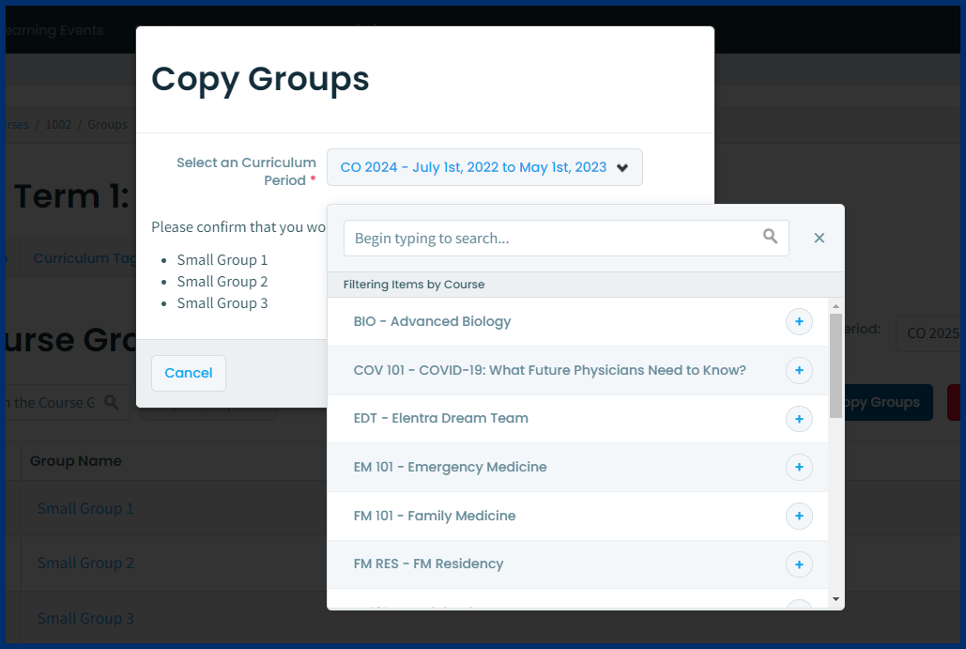Open the CO 2025 period dropdown in background

click(x=928, y=333)
